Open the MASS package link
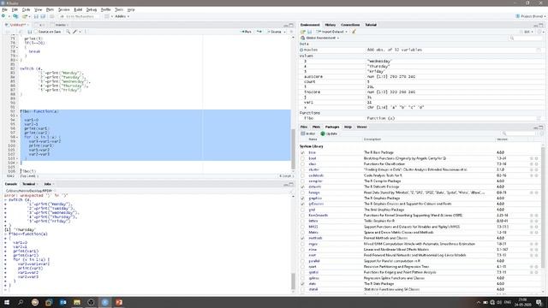 [x=313, y=227]
